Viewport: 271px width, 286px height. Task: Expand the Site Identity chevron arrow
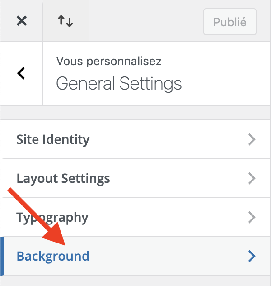[x=252, y=139]
